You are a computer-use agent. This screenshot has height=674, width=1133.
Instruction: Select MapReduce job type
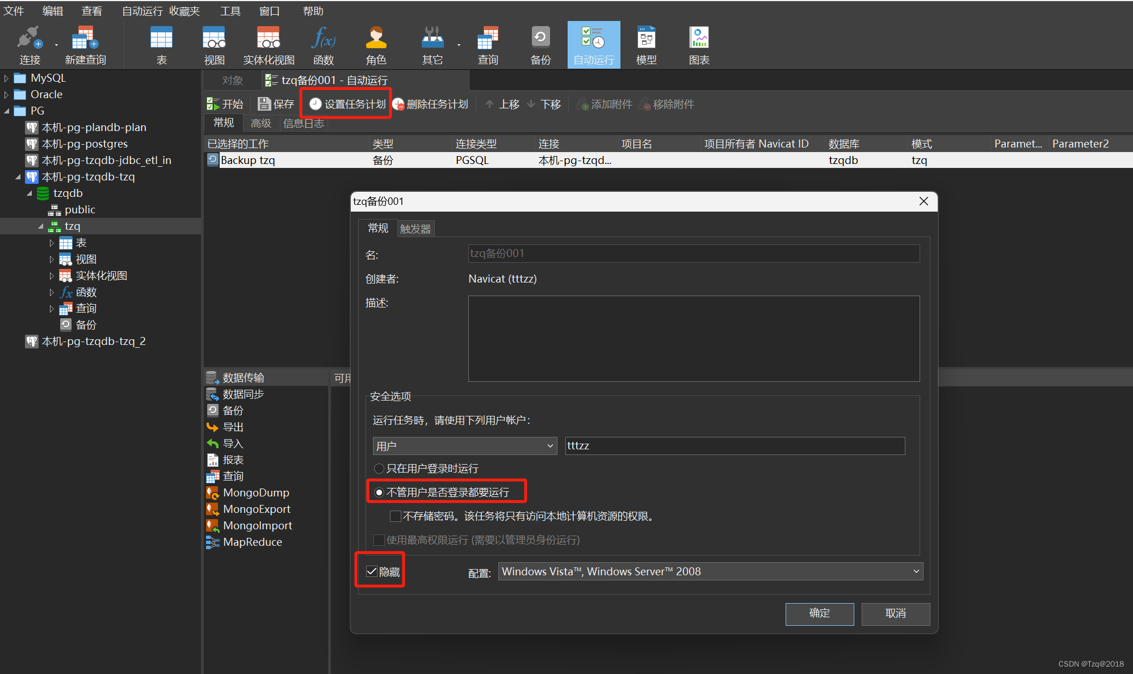252,542
